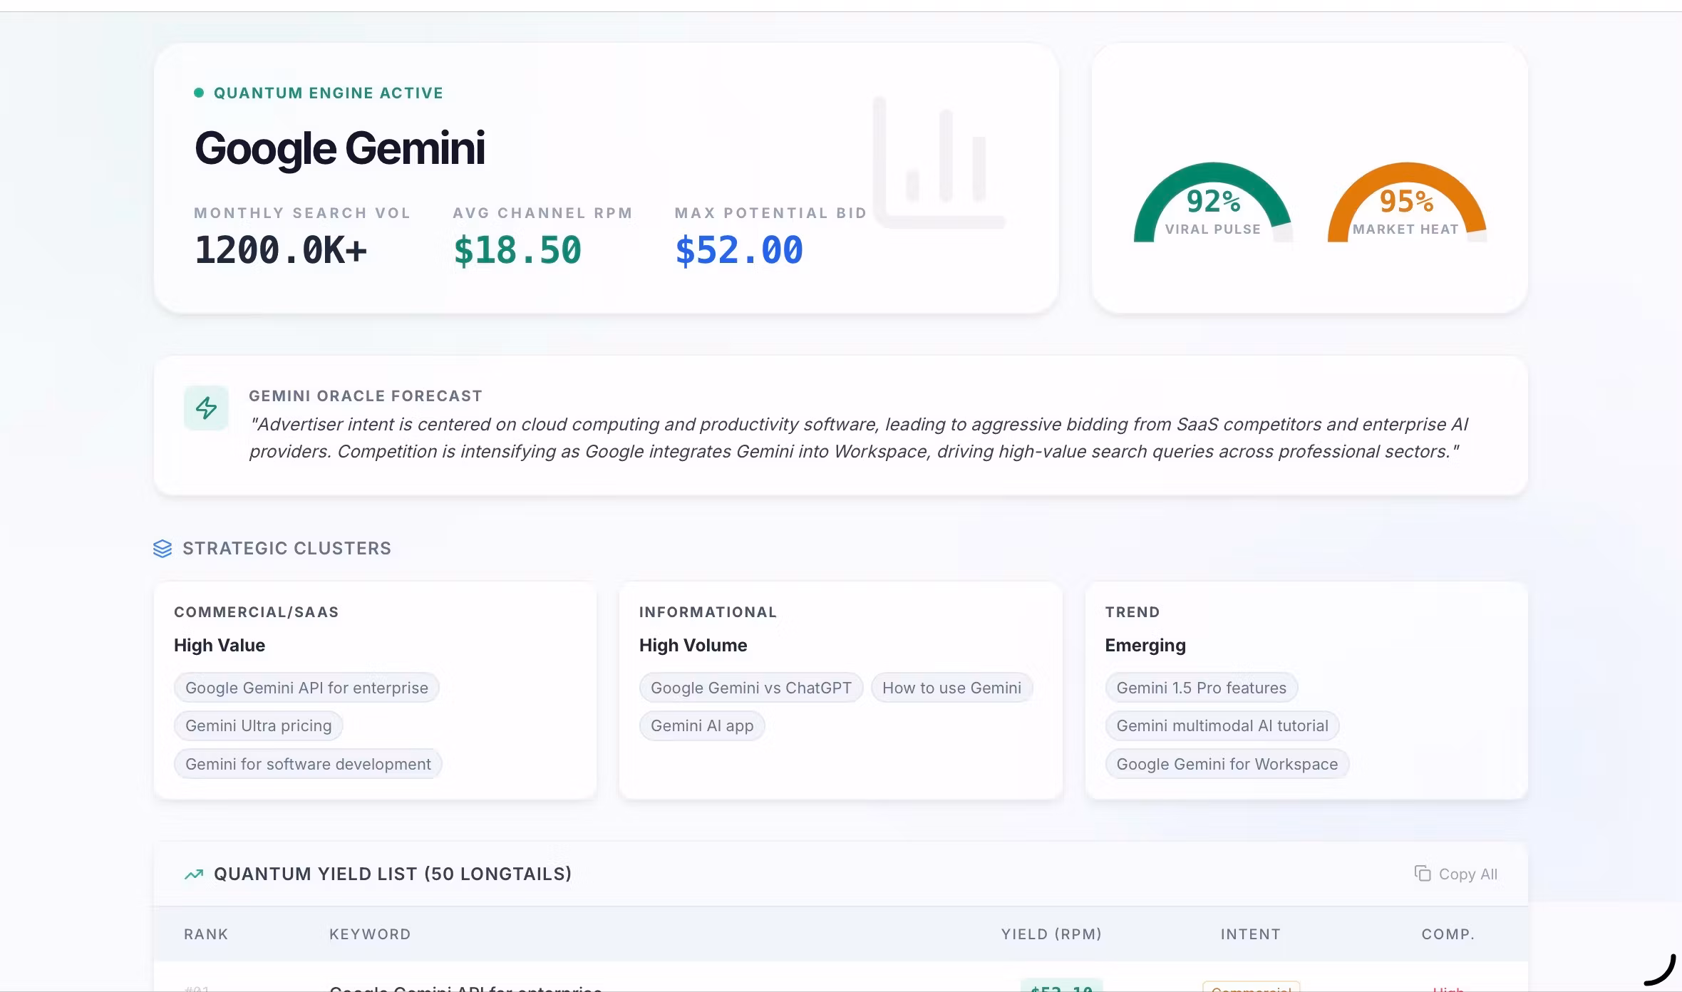Click the RANK column header
1682x992 pixels.
[206, 934]
